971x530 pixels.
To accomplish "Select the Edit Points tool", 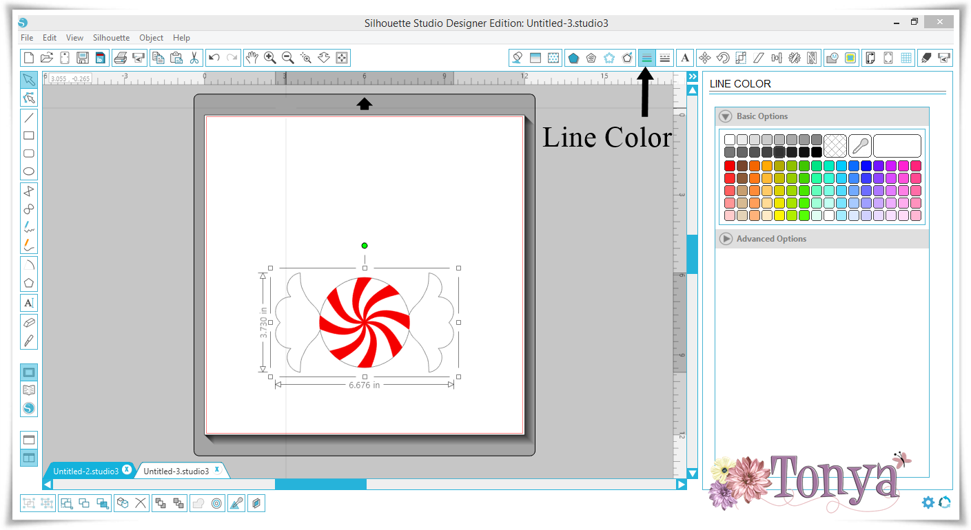I will click(29, 98).
